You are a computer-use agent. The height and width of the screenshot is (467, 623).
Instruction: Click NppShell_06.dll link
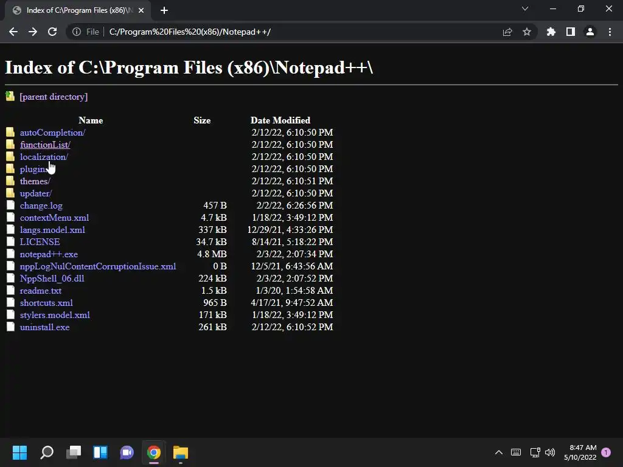[x=52, y=278]
